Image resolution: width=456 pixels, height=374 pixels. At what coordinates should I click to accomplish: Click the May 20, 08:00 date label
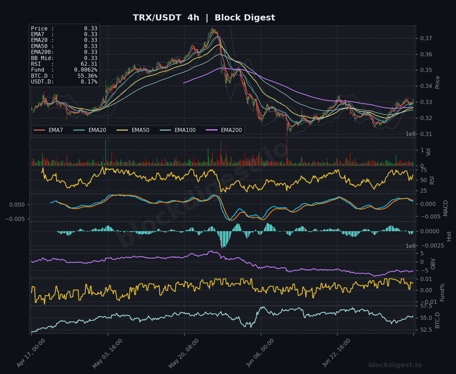click(184, 353)
